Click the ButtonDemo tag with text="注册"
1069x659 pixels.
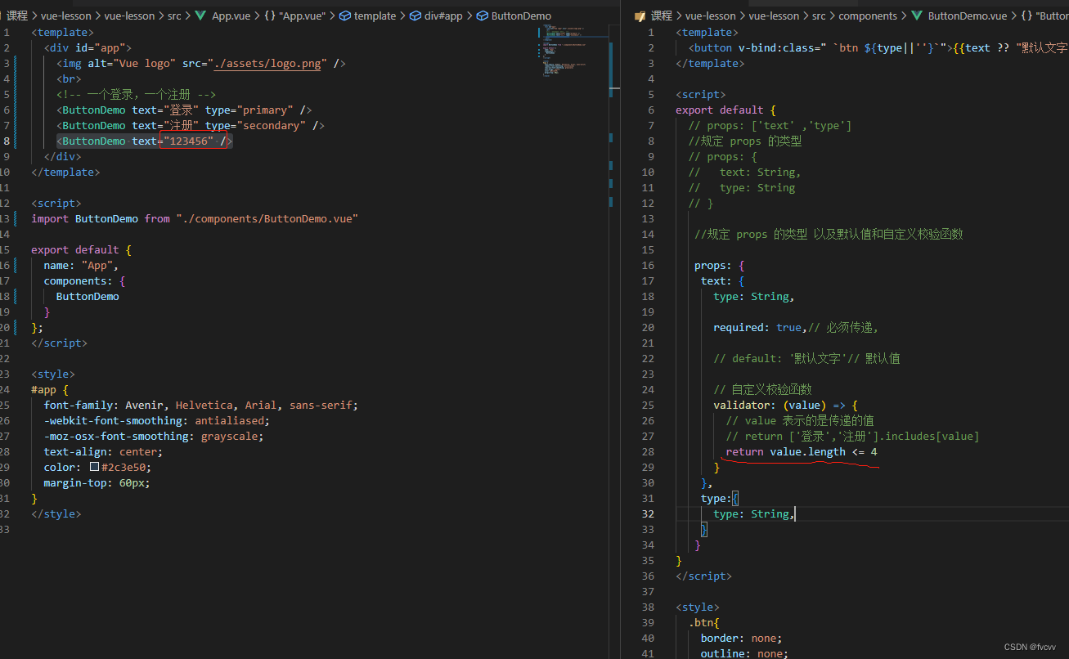pyautogui.click(x=191, y=125)
